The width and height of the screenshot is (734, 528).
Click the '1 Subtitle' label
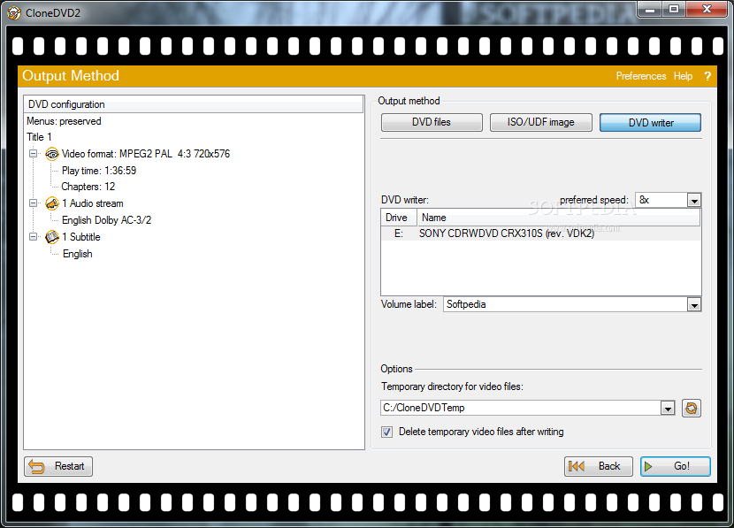(81, 237)
